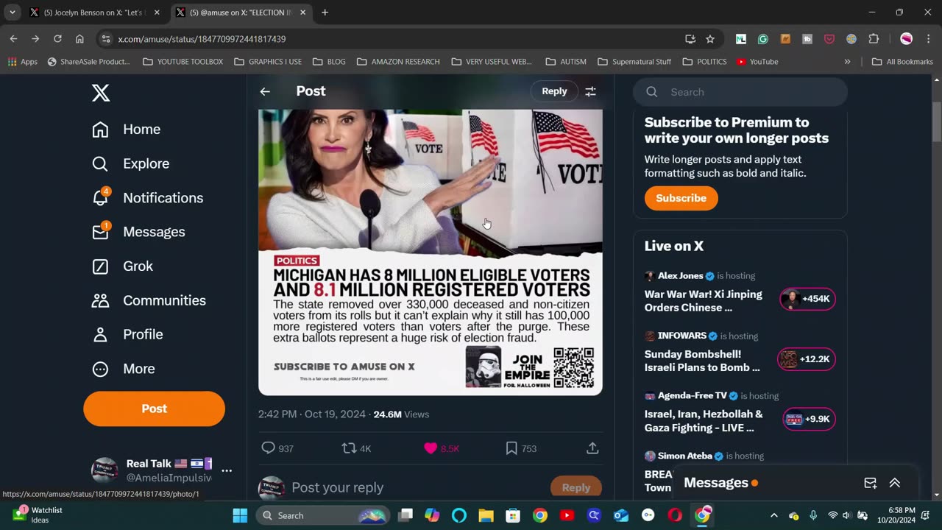Open reply sorting settings icon
The image size is (942, 530).
point(590,91)
